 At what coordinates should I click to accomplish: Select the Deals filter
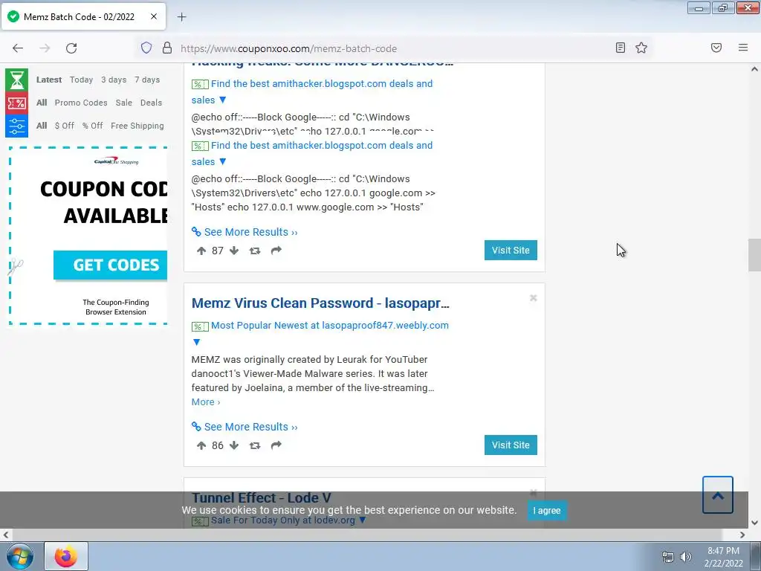151,103
